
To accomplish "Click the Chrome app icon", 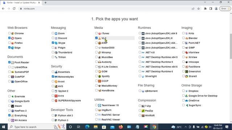I will pyautogui.click(x=13, y=34).
